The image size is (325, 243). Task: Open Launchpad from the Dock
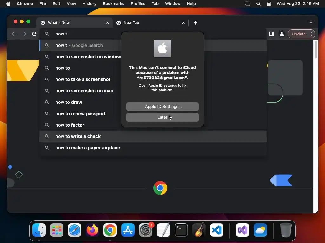[57, 230]
